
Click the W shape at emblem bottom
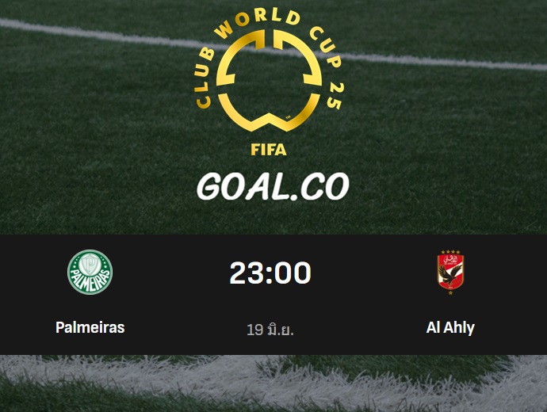[269, 113]
